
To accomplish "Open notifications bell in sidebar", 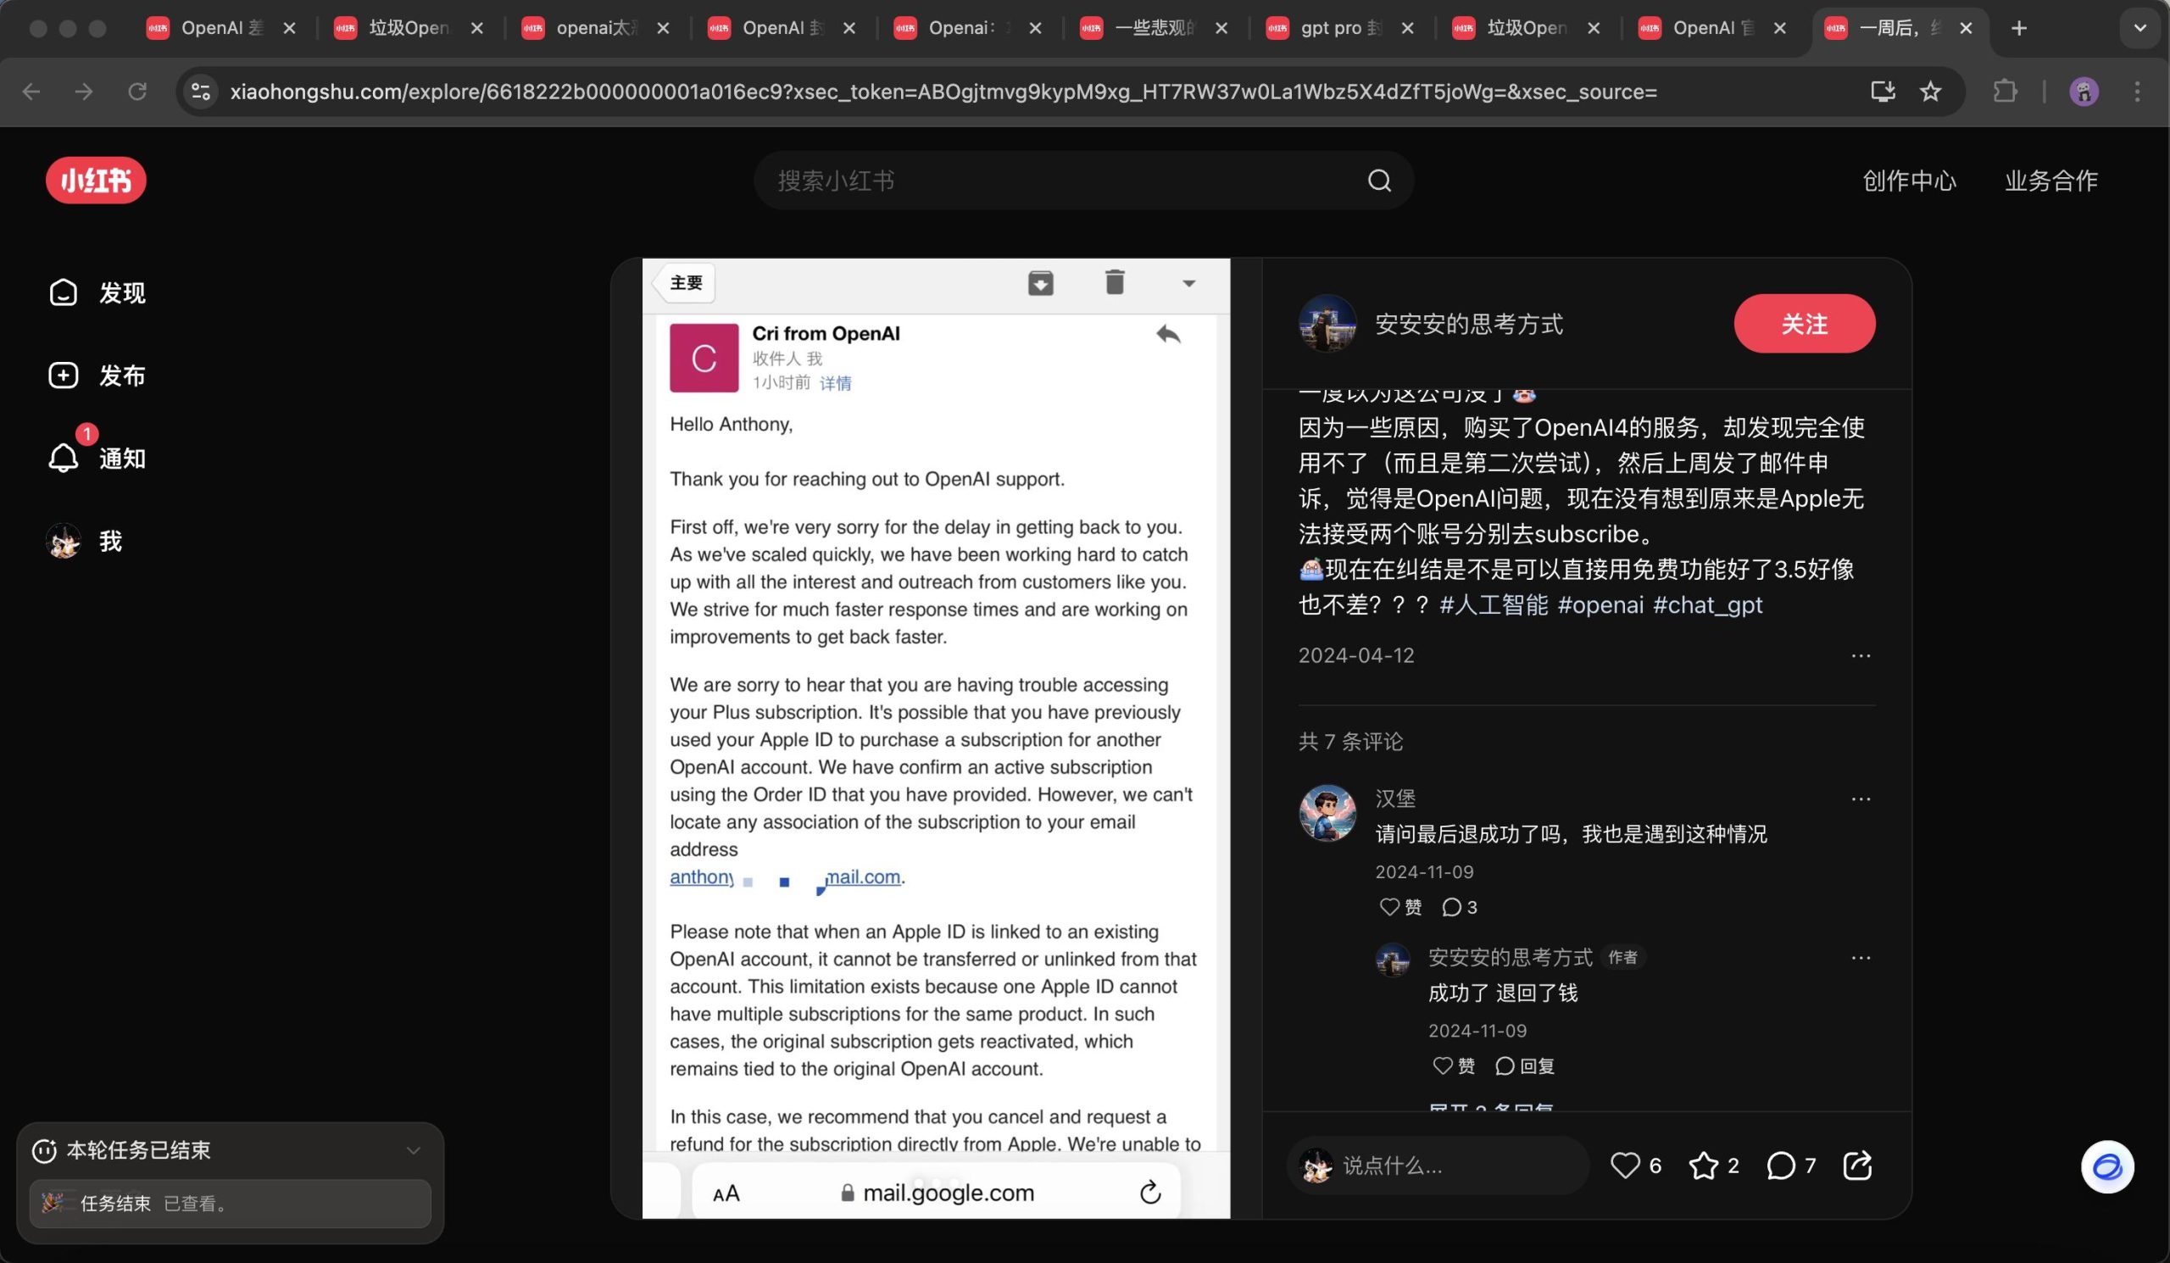I will [64, 458].
